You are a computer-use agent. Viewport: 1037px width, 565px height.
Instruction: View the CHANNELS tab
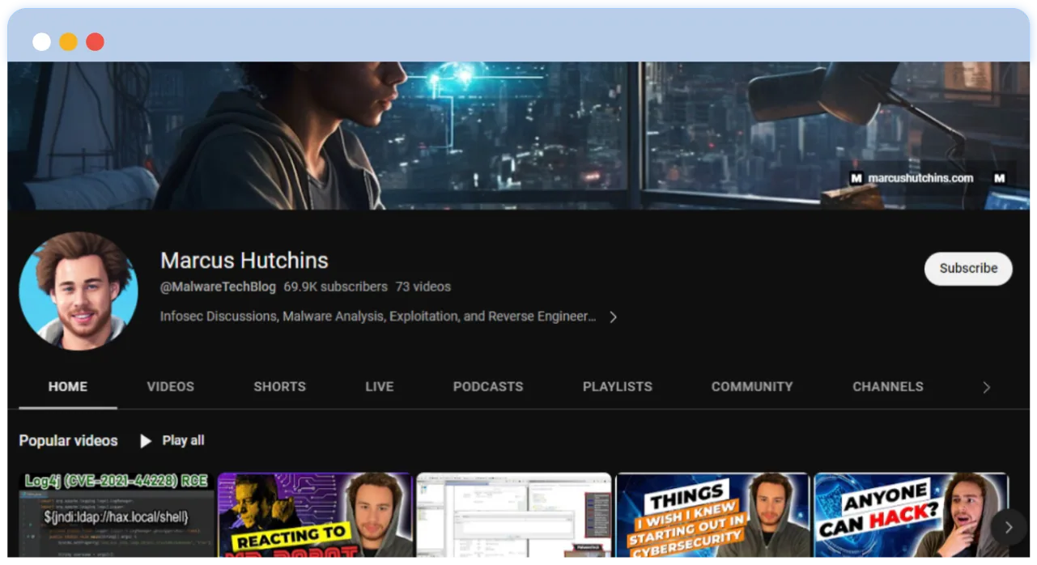click(x=887, y=386)
